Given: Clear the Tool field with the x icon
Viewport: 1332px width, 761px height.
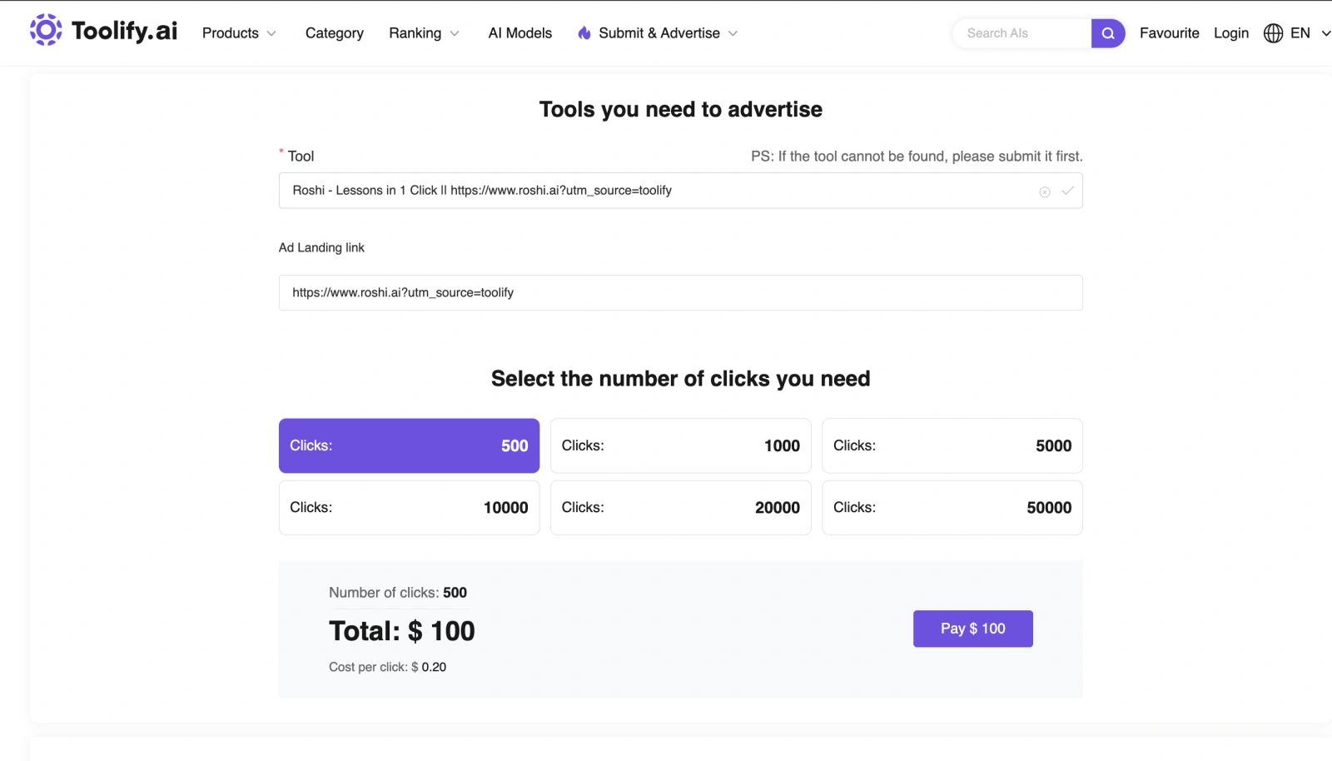Looking at the screenshot, I should pos(1044,191).
